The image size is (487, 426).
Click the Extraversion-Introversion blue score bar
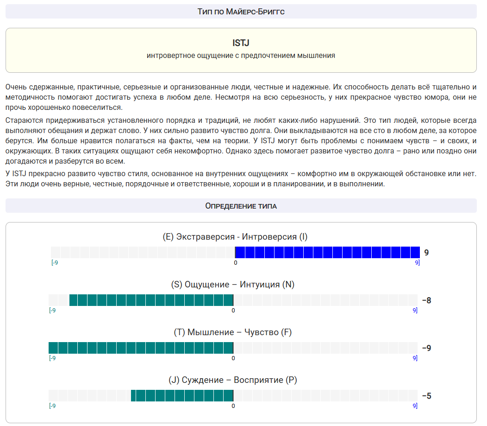327,253
